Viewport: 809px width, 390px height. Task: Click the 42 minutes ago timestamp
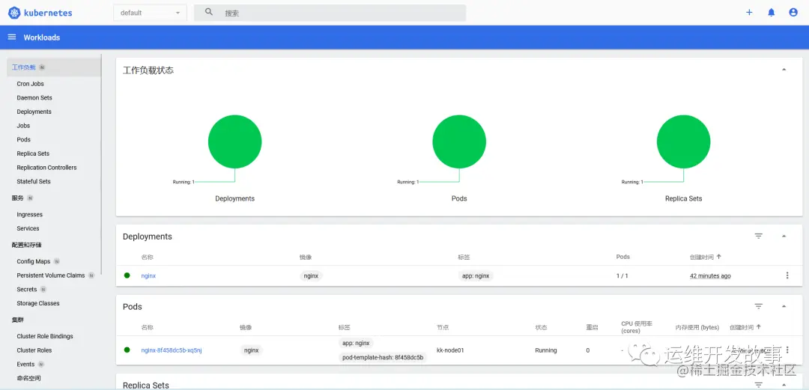pyautogui.click(x=710, y=275)
